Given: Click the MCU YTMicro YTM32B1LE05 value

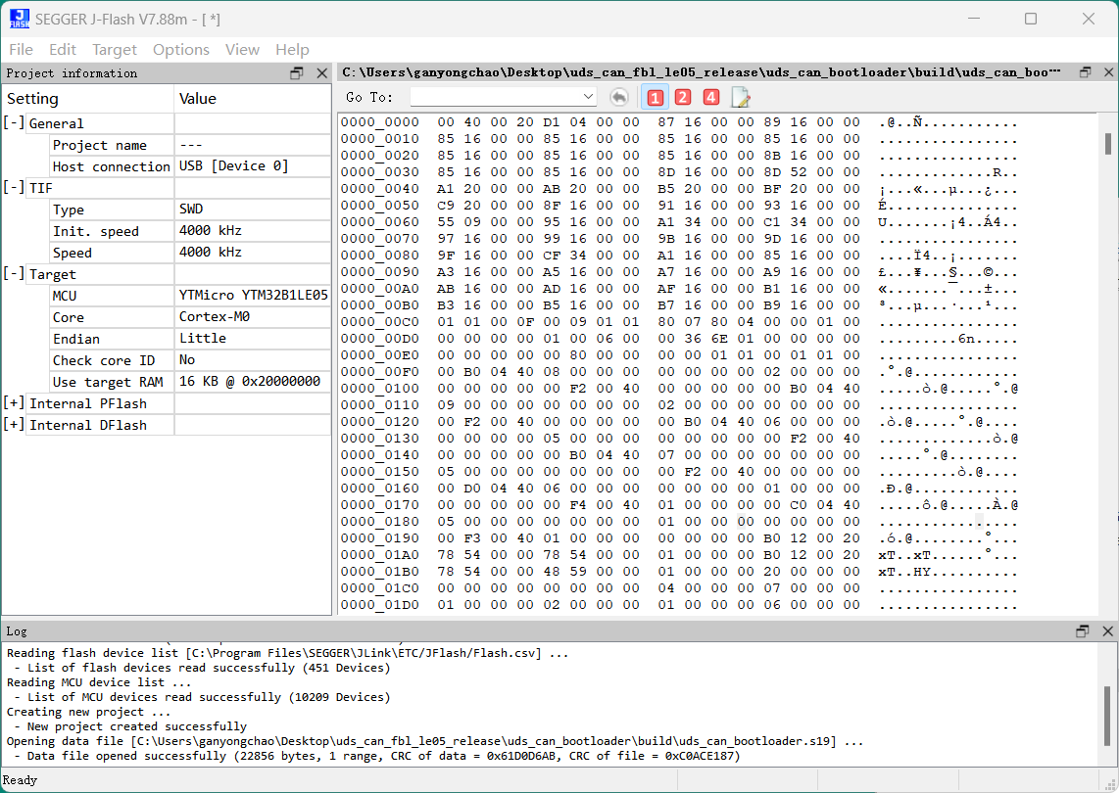Looking at the screenshot, I should click(254, 296).
